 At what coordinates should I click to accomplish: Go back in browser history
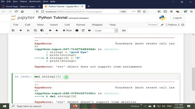click(4, 12)
